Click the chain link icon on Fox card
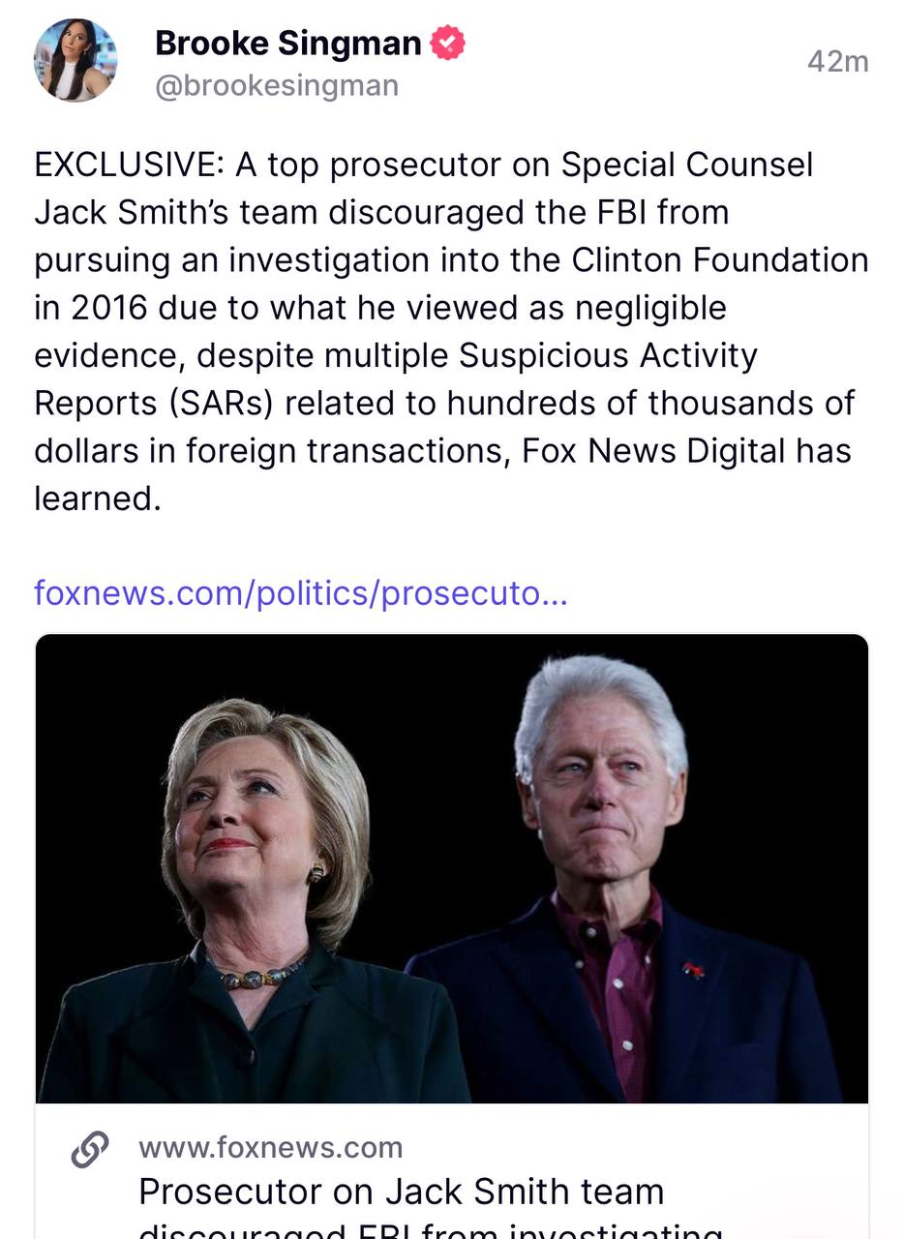The width and height of the screenshot is (904, 1239). (x=90, y=1149)
